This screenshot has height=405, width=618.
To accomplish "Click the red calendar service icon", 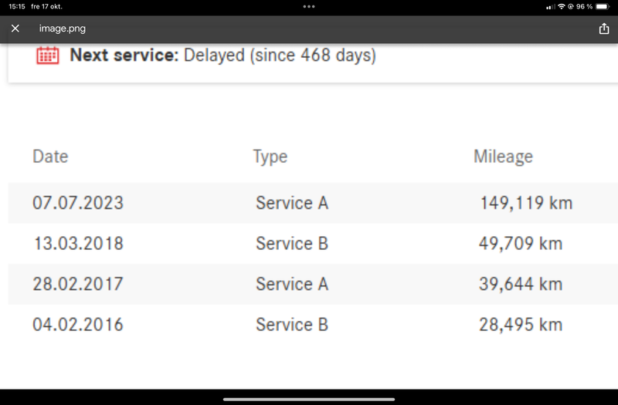I will click(x=48, y=56).
